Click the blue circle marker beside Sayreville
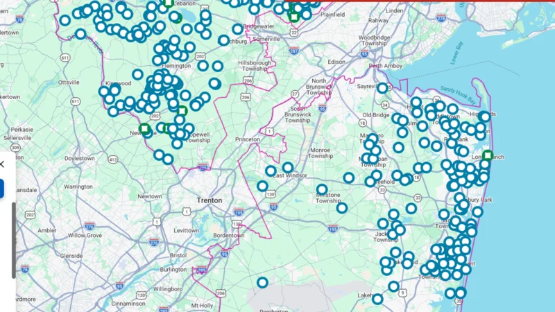Image resolution: width=555 pixels, height=312 pixels. [x=382, y=88]
